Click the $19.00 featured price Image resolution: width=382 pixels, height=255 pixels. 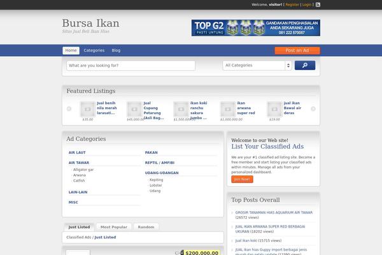pos(274,120)
